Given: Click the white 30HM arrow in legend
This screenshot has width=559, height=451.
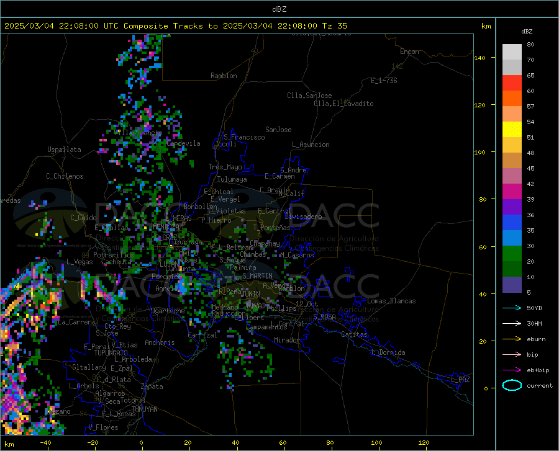Looking at the screenshot, I should pyautogui.click(x=512, y=324).
